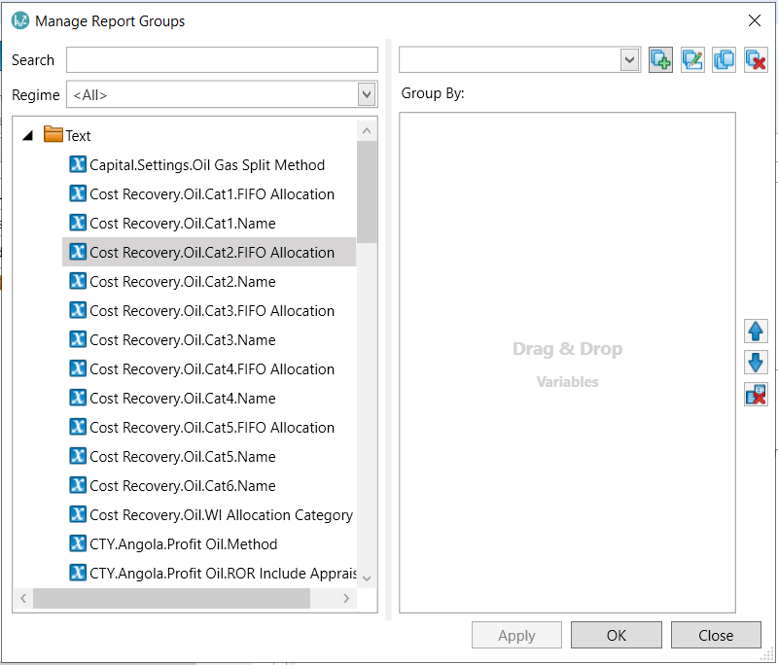Select Capital.Settings.Oil Gas Split Method variable
The width and height of the screenshot is (778, 665).
[207, 165]
